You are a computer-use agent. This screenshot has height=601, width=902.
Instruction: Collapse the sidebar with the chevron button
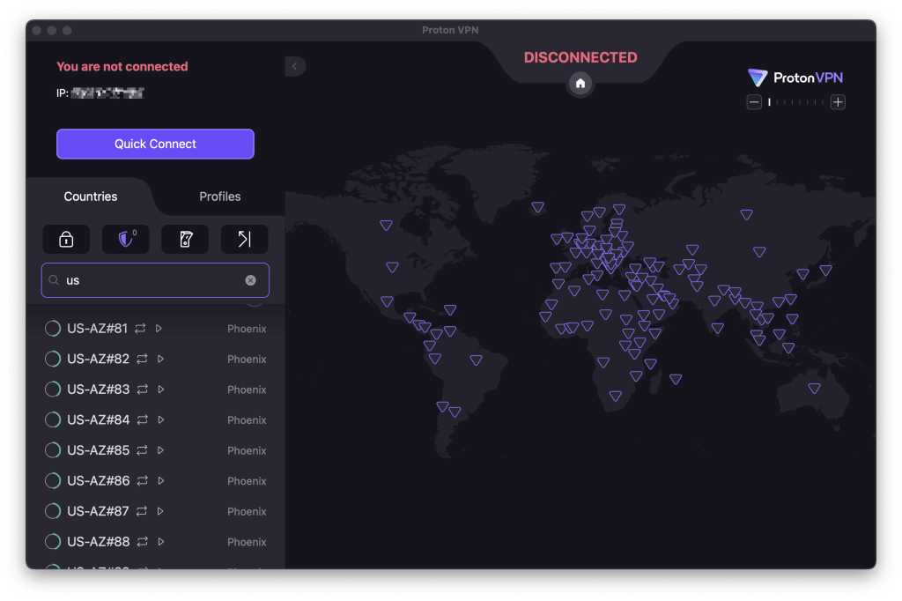coord(295,66)
